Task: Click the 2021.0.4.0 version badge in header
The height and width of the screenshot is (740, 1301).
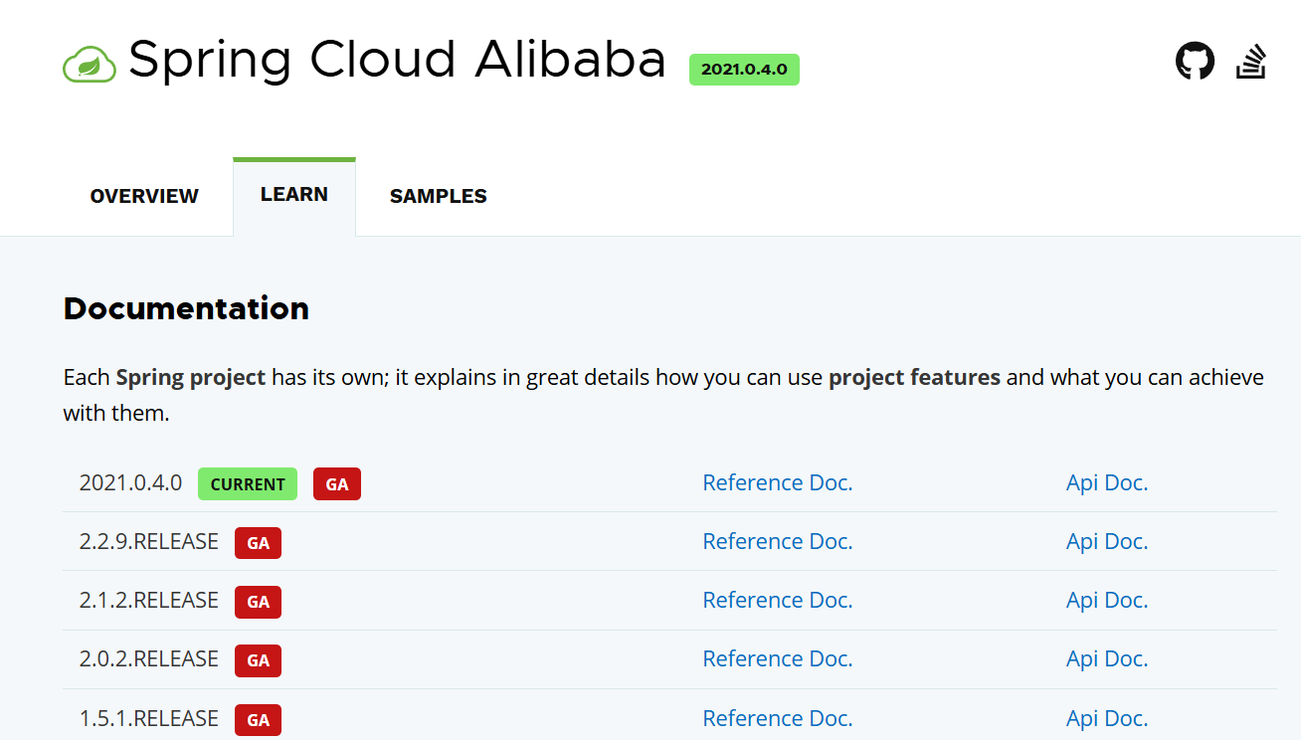Action: [744, 70]
